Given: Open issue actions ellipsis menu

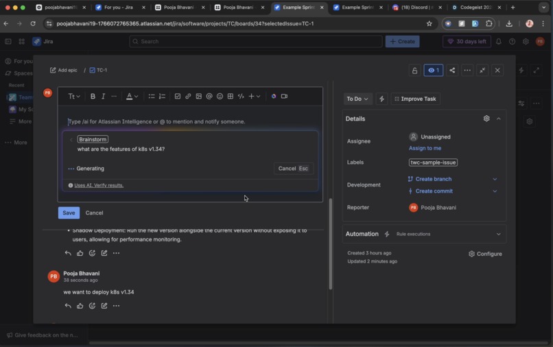Looking at the screenshot, I should click(x=467, y=71).
